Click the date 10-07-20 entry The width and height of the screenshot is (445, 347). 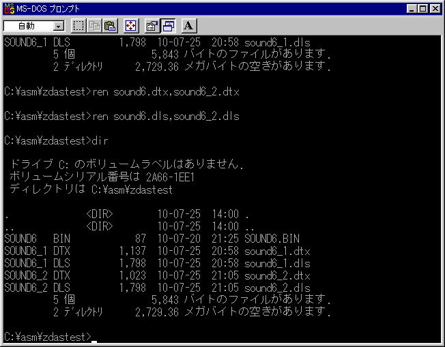(x=179, y=239)
